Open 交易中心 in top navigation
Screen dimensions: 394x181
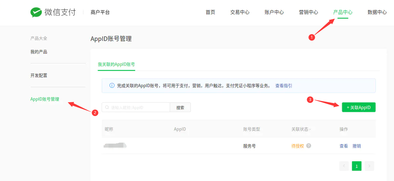[240, 12]
